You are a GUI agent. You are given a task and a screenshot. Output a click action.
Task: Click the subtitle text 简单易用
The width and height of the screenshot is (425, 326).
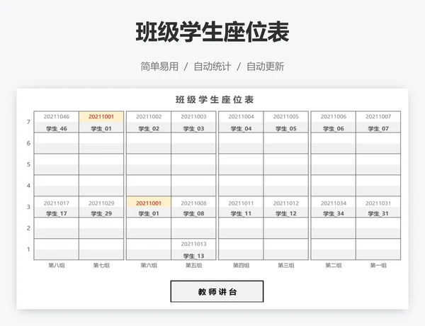(159, 67)
